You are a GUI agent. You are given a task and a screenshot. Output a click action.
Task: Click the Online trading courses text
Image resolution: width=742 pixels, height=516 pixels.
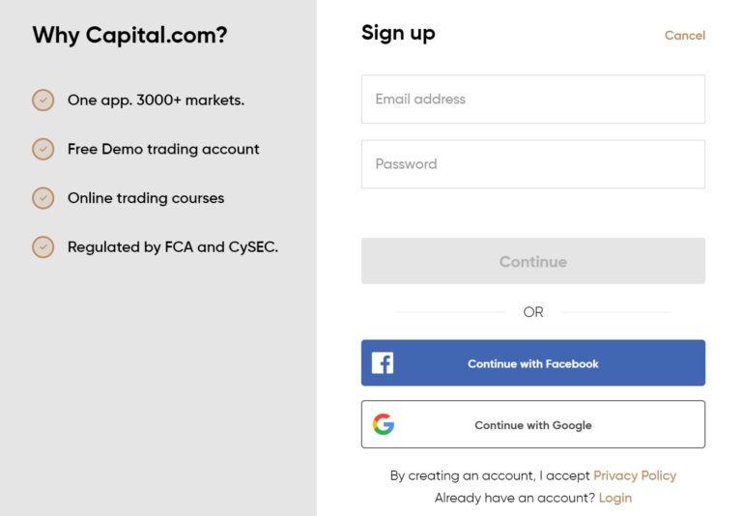pyautogui.click(x=146, y=198)
